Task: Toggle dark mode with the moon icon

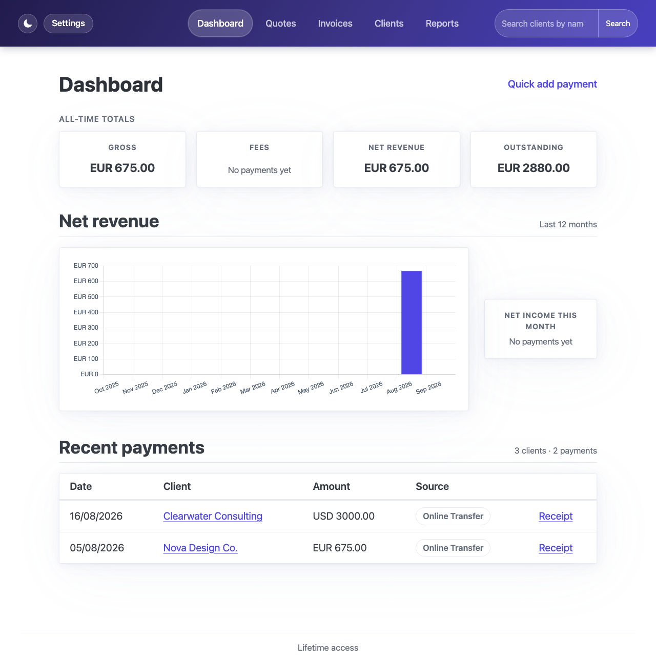Action: 28,24
